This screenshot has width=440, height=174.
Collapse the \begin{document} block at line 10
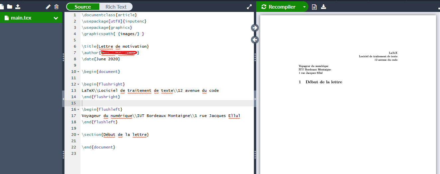(78, 72)
